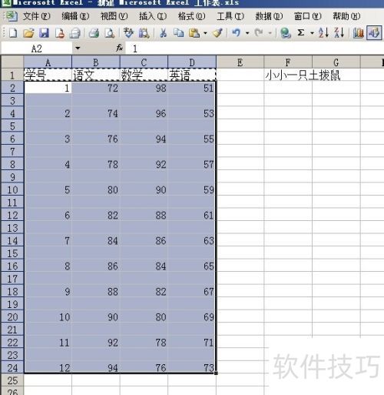Open the 文件(F) menu
Image resolution: width=384 pixels, height=395 pixels.
(x=36, y=16)
